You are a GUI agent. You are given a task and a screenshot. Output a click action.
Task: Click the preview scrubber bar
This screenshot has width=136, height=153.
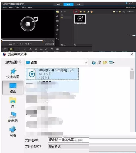22,41
